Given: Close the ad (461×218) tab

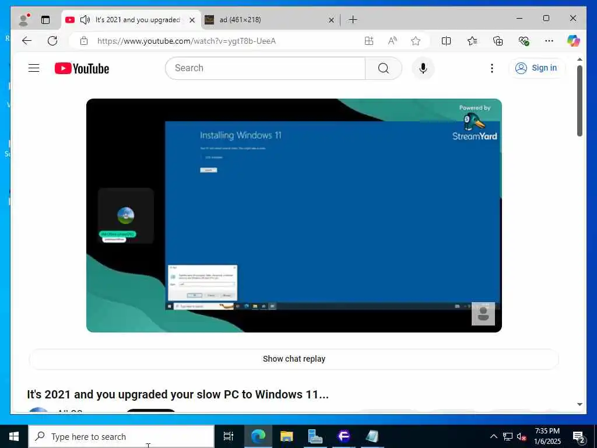Looking at the screenshot, I should [x=331, y=20].
